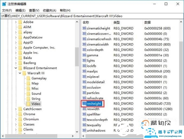Open the 文件(F) menu
The width and height of the screenshot is (184, 139).
pos(7,11)
